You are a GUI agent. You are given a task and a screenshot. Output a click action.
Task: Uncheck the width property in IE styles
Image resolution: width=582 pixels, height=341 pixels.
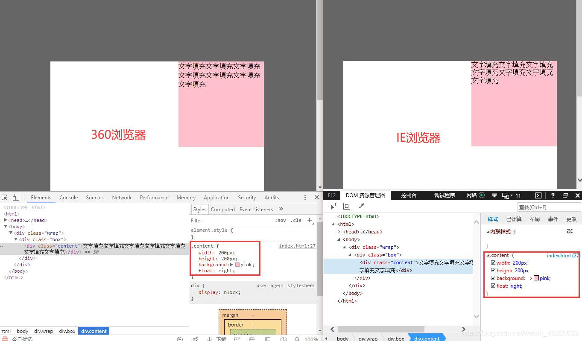pos(493,263)
